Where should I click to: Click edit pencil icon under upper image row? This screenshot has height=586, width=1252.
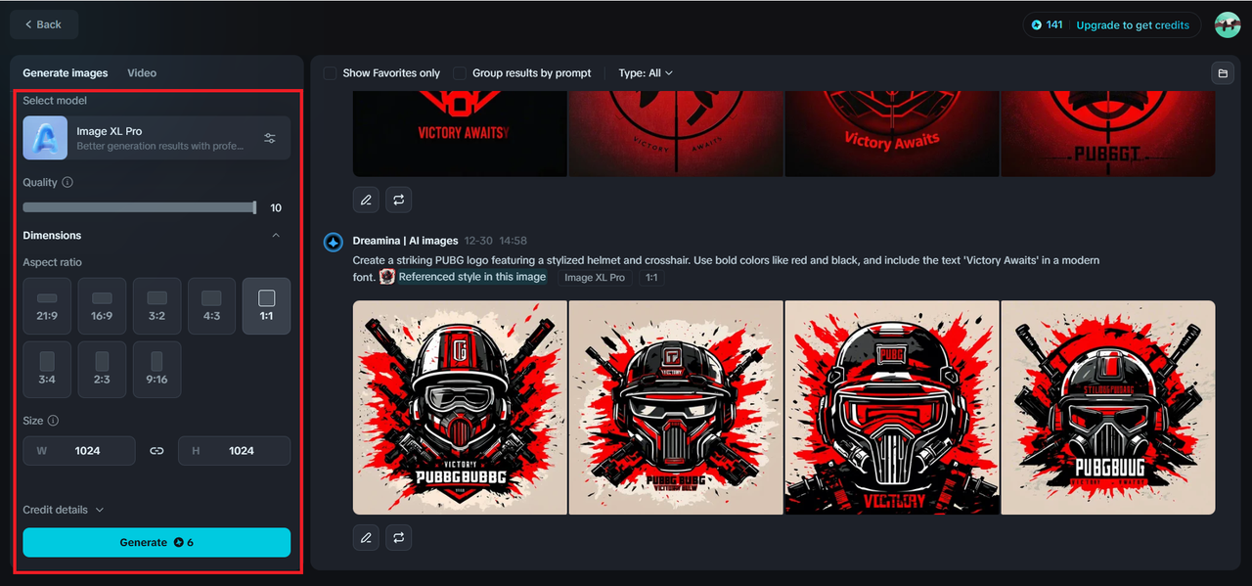(x=366, y=200)
